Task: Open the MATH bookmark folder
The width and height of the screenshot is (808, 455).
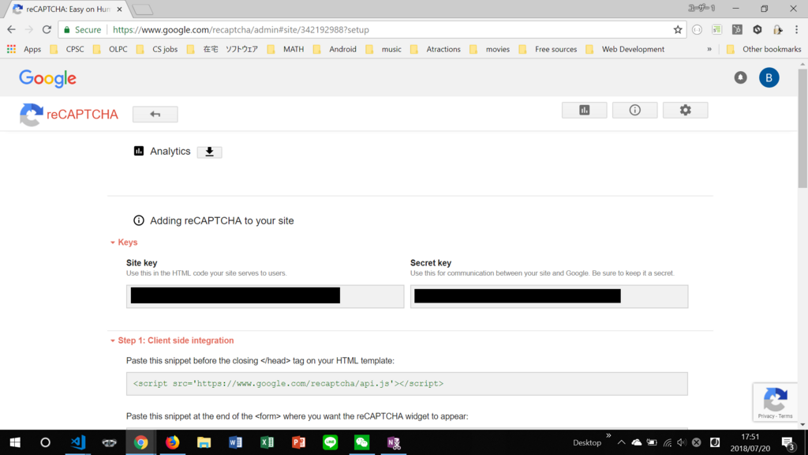Action: (286, 49)
